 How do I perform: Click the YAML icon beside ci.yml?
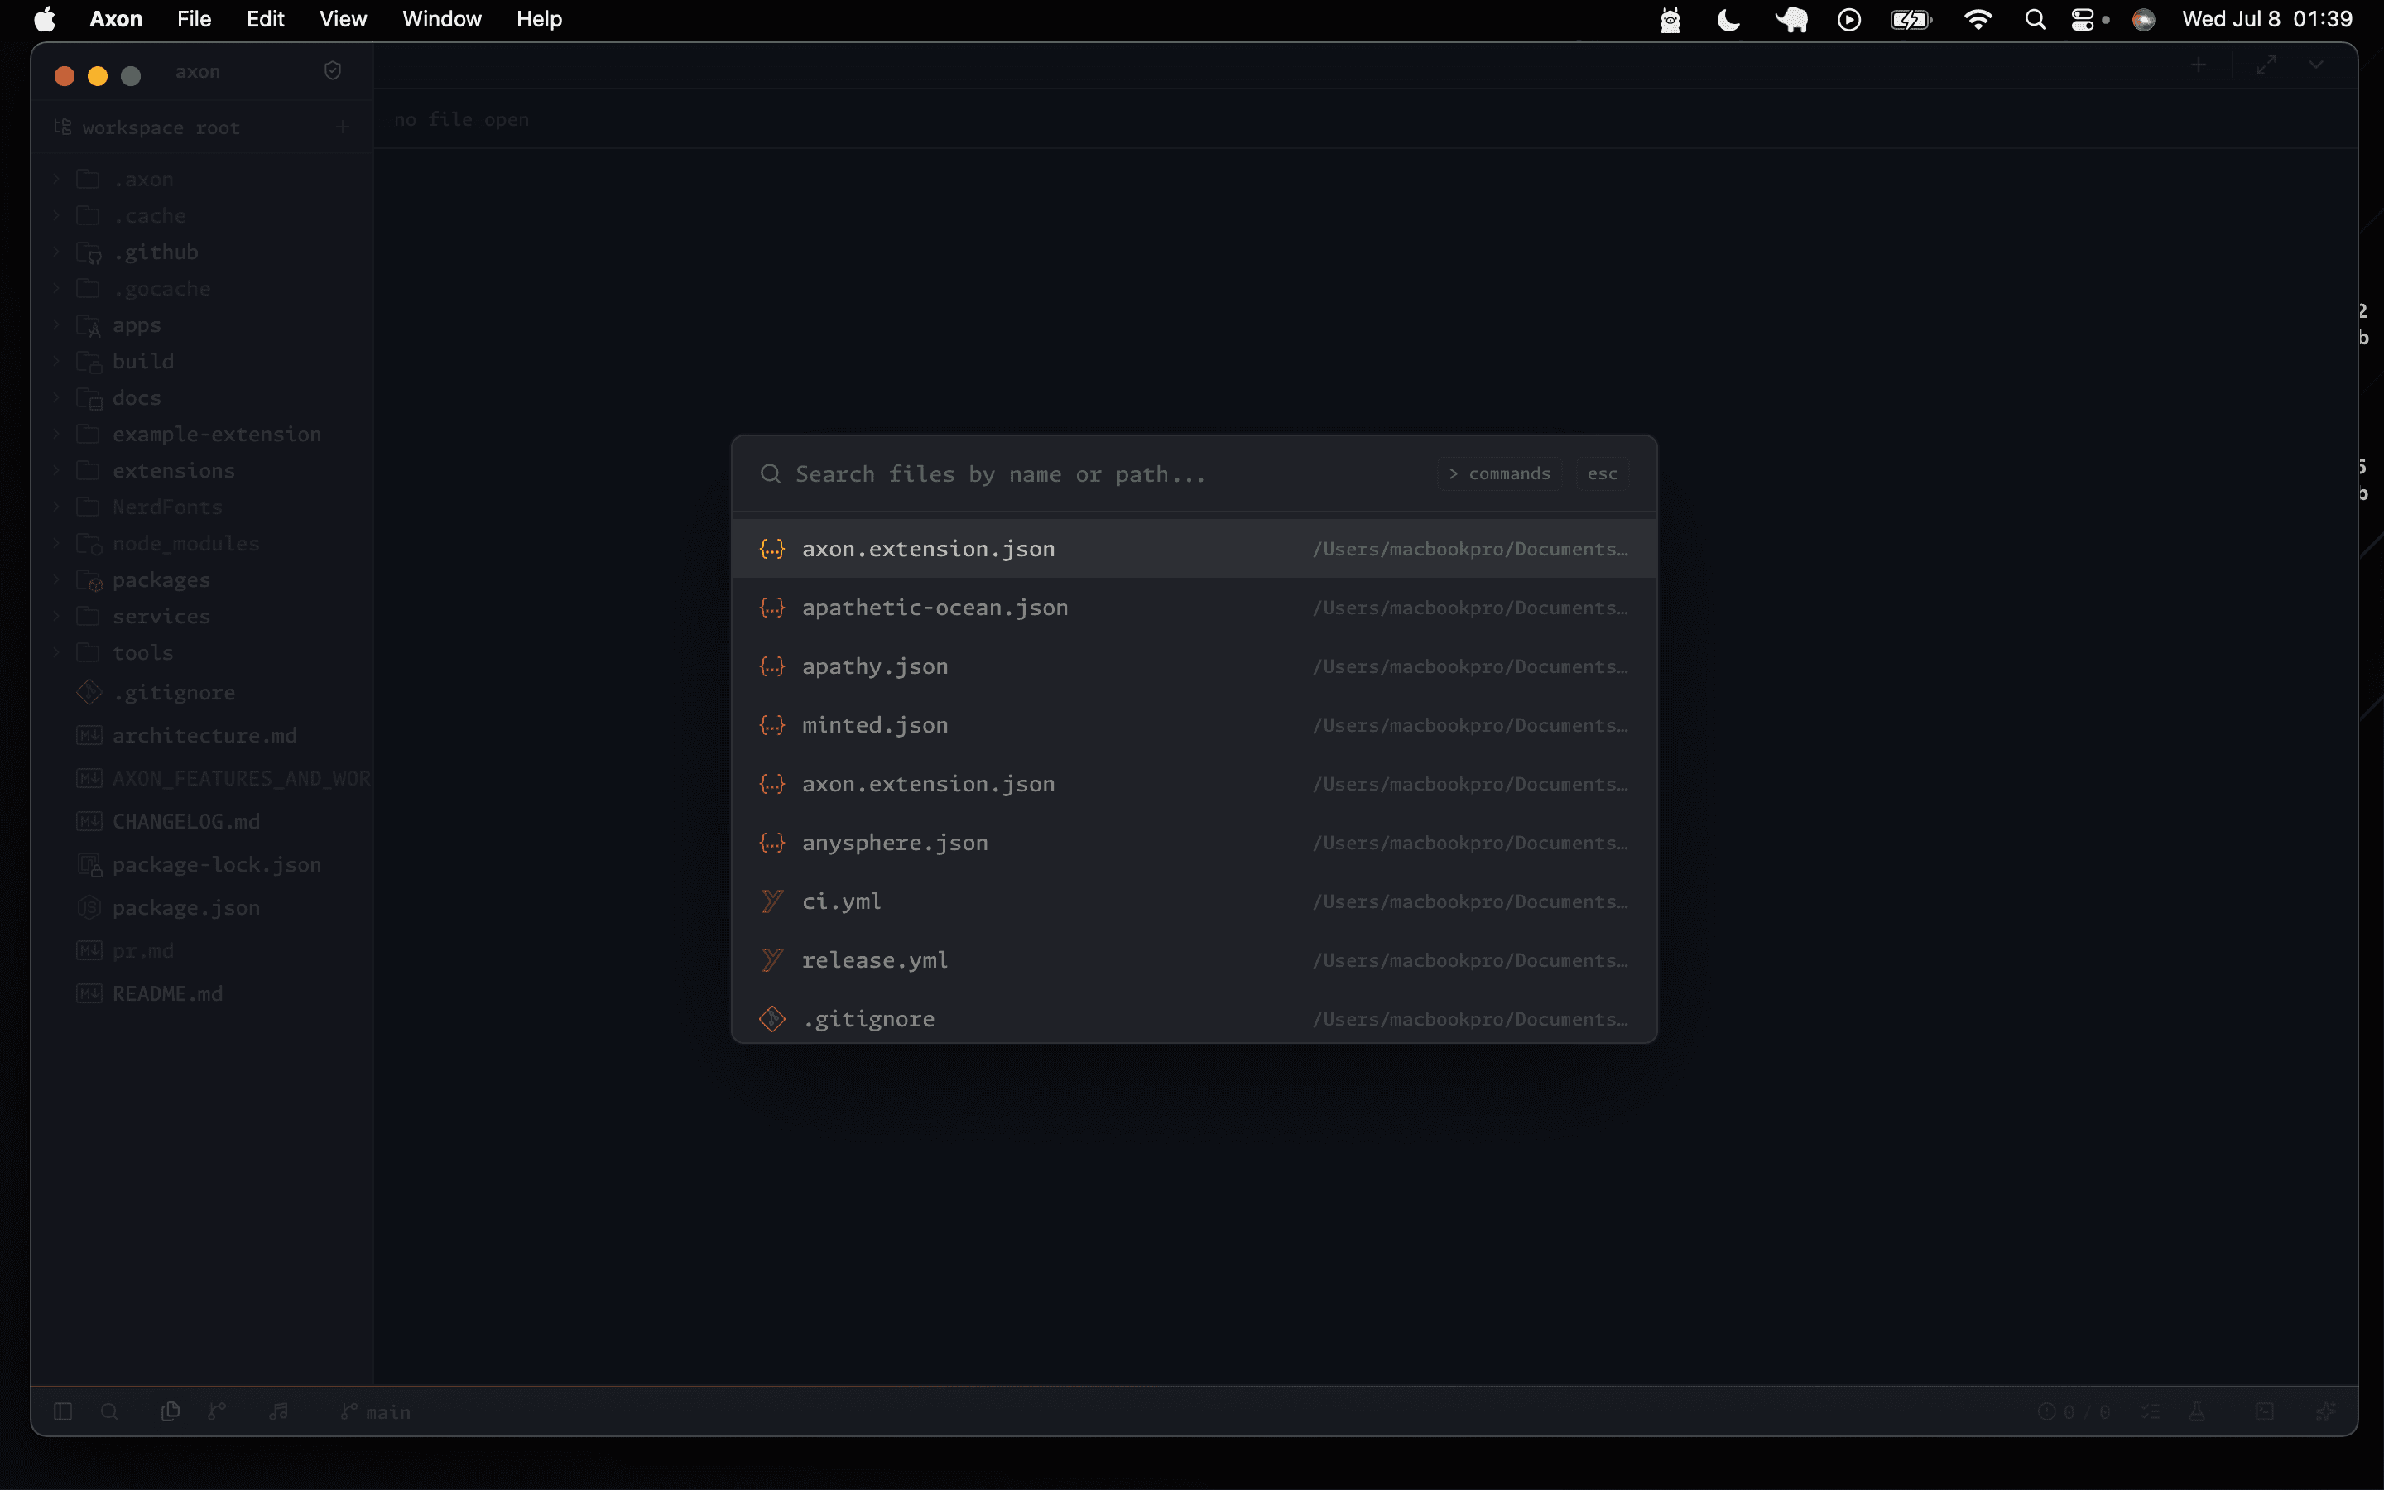[772, 901]
